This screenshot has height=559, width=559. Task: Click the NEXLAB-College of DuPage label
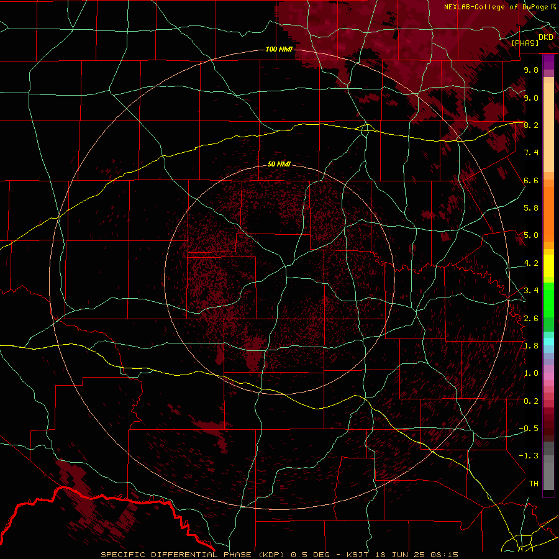[x=497, y=7]
